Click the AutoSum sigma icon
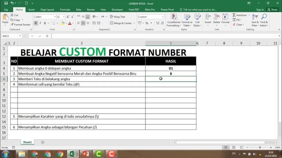Image resolution: width=282 pixels, height=158 pixels. pyautogui.click(x=234, y=15)
